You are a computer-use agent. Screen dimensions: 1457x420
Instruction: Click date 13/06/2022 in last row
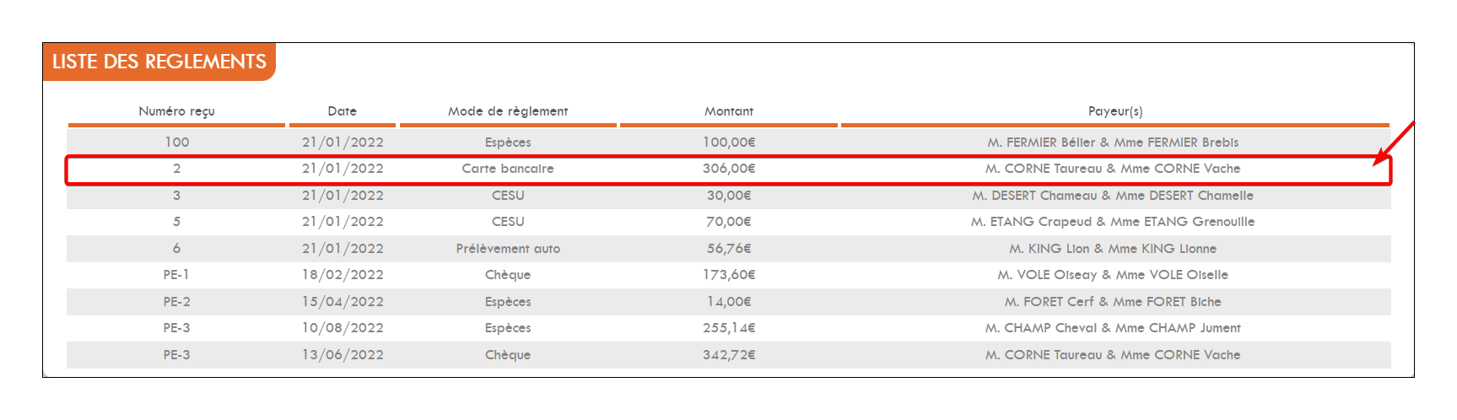tap(343, 355)
